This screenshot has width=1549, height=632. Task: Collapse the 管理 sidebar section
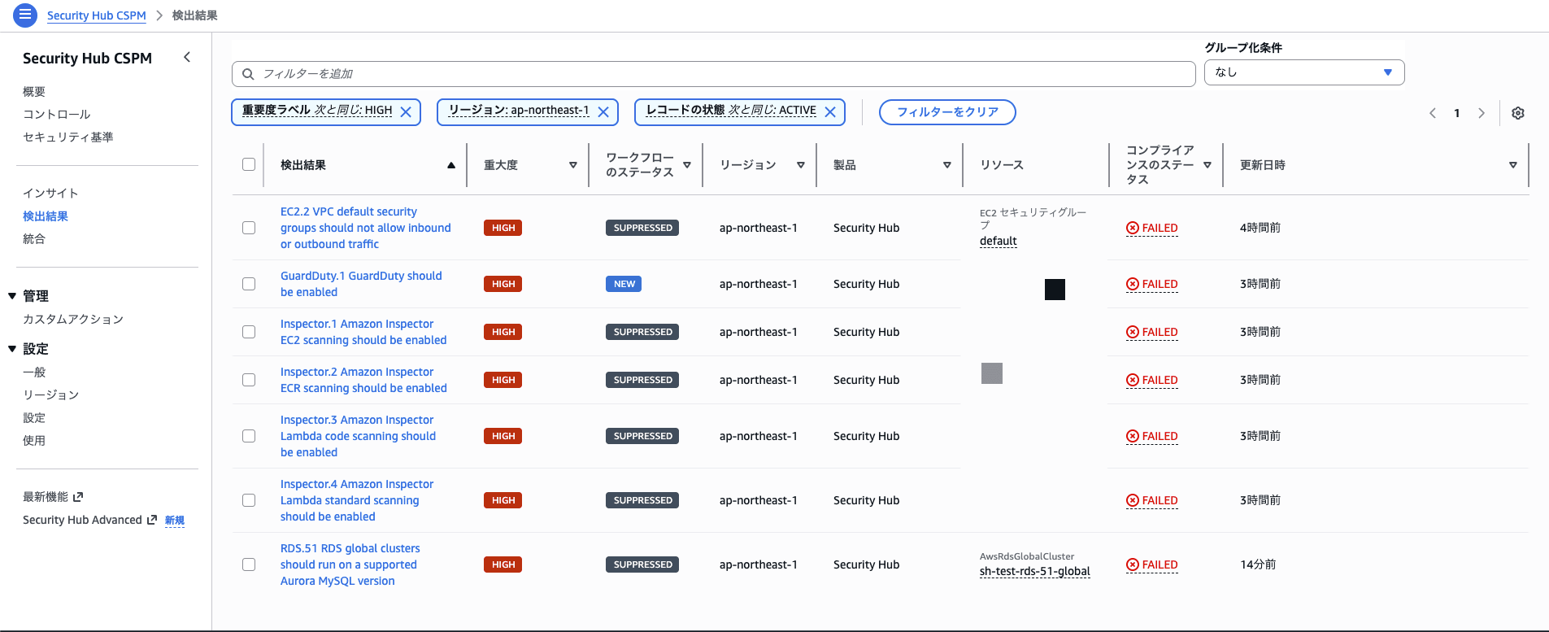pyautogui.click(x=12, y=296)
